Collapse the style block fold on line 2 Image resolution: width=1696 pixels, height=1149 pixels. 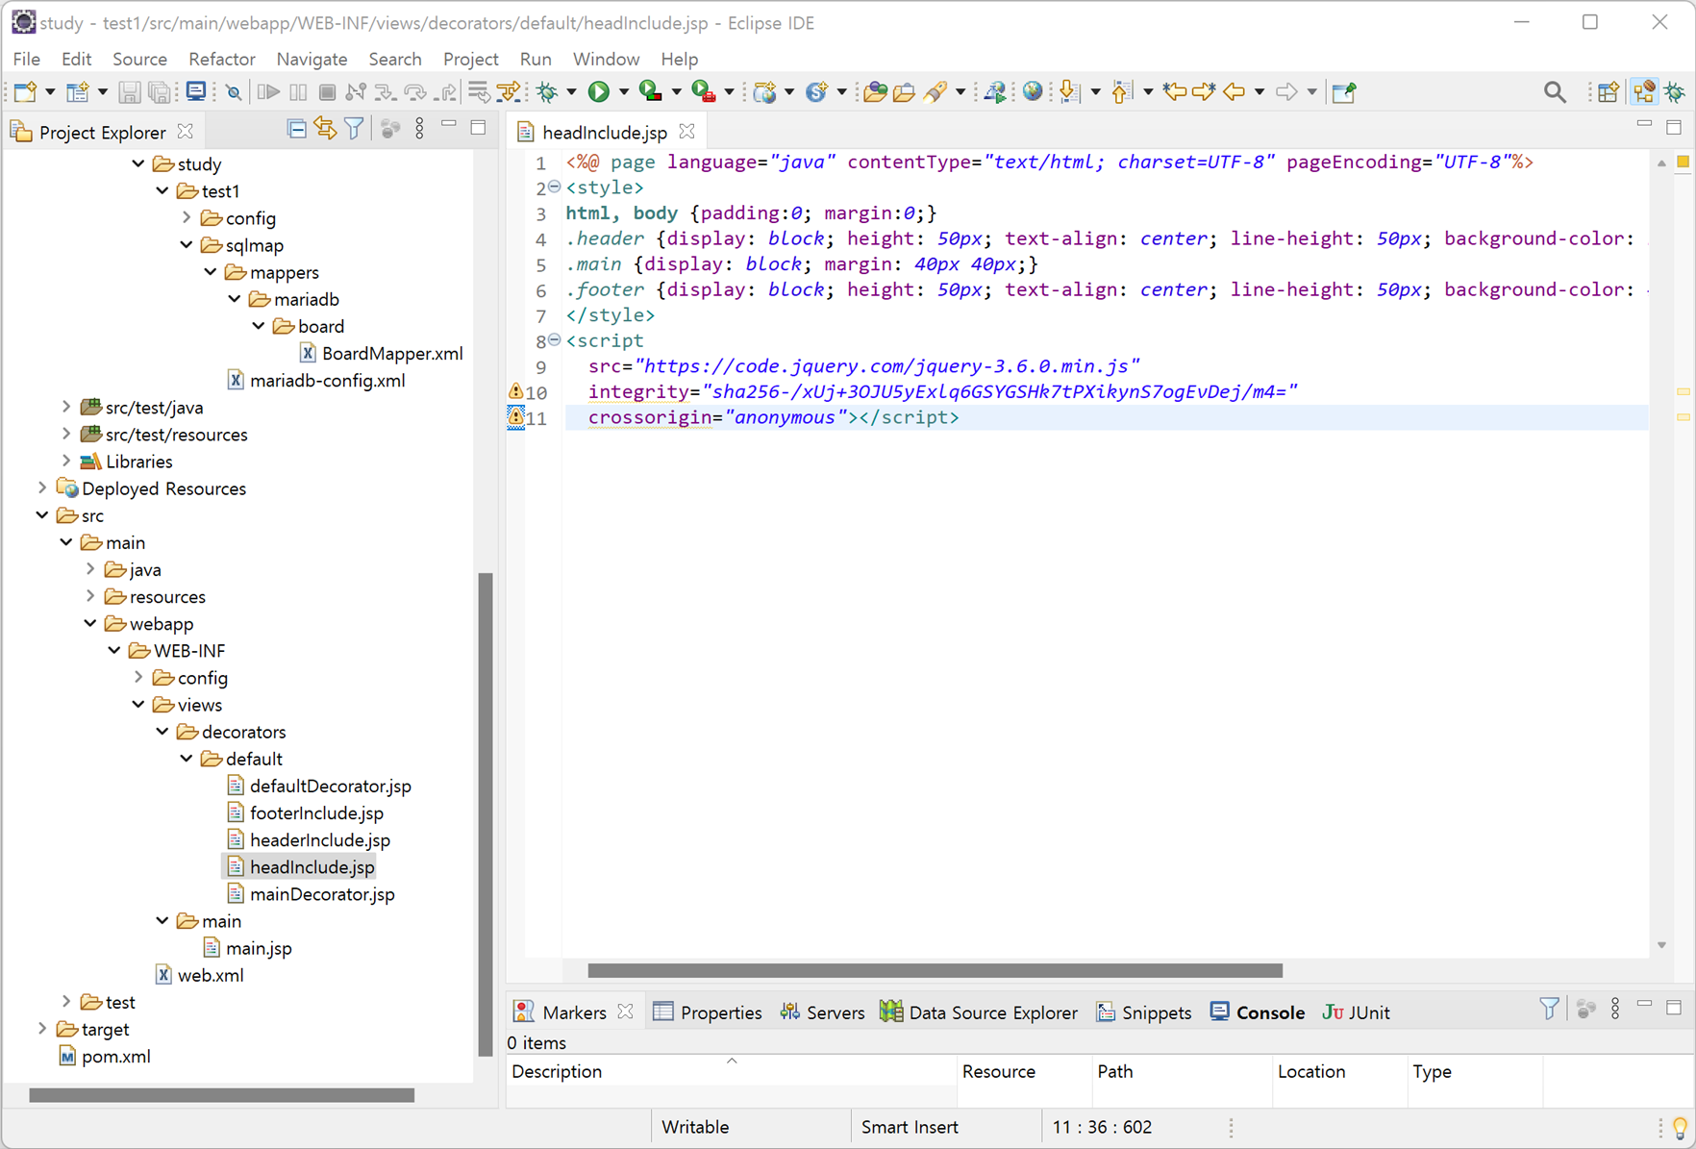[x=555, y=187]
